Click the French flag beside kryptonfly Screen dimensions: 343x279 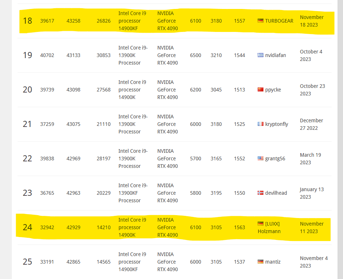[260, 124]
